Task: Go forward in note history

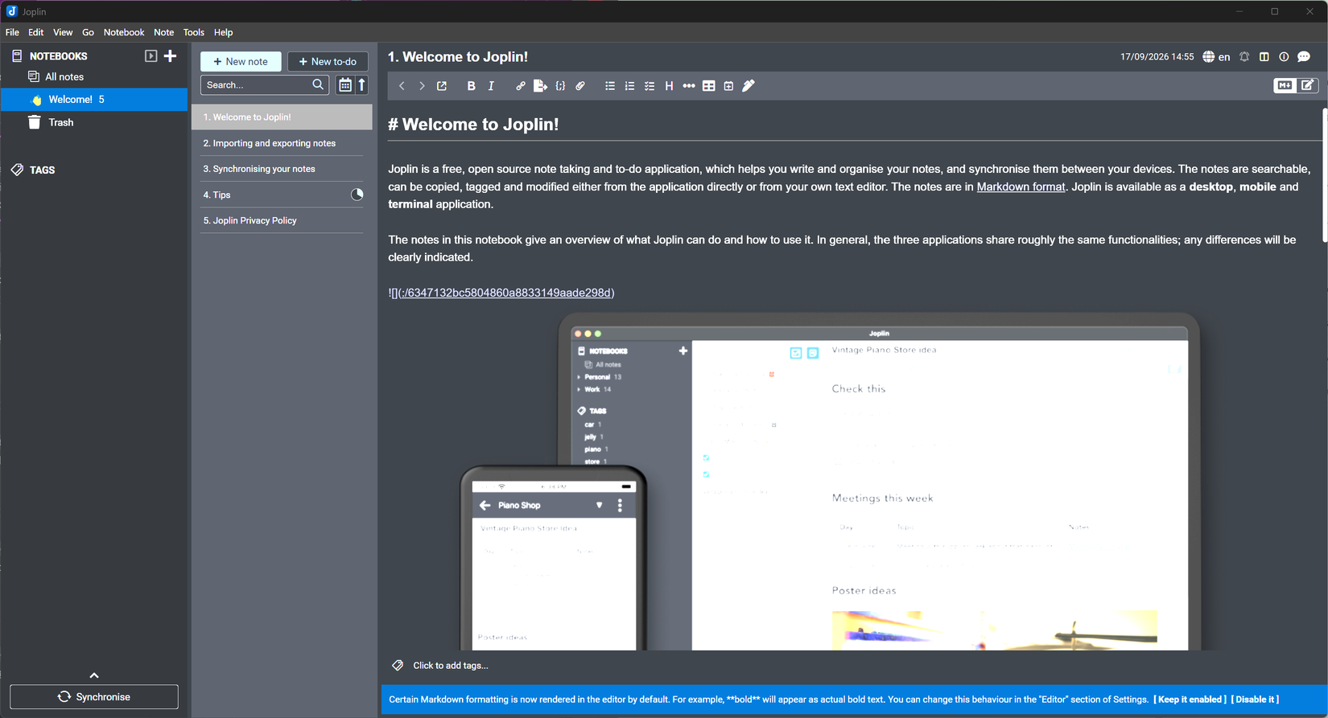Action: pos(422,86)
